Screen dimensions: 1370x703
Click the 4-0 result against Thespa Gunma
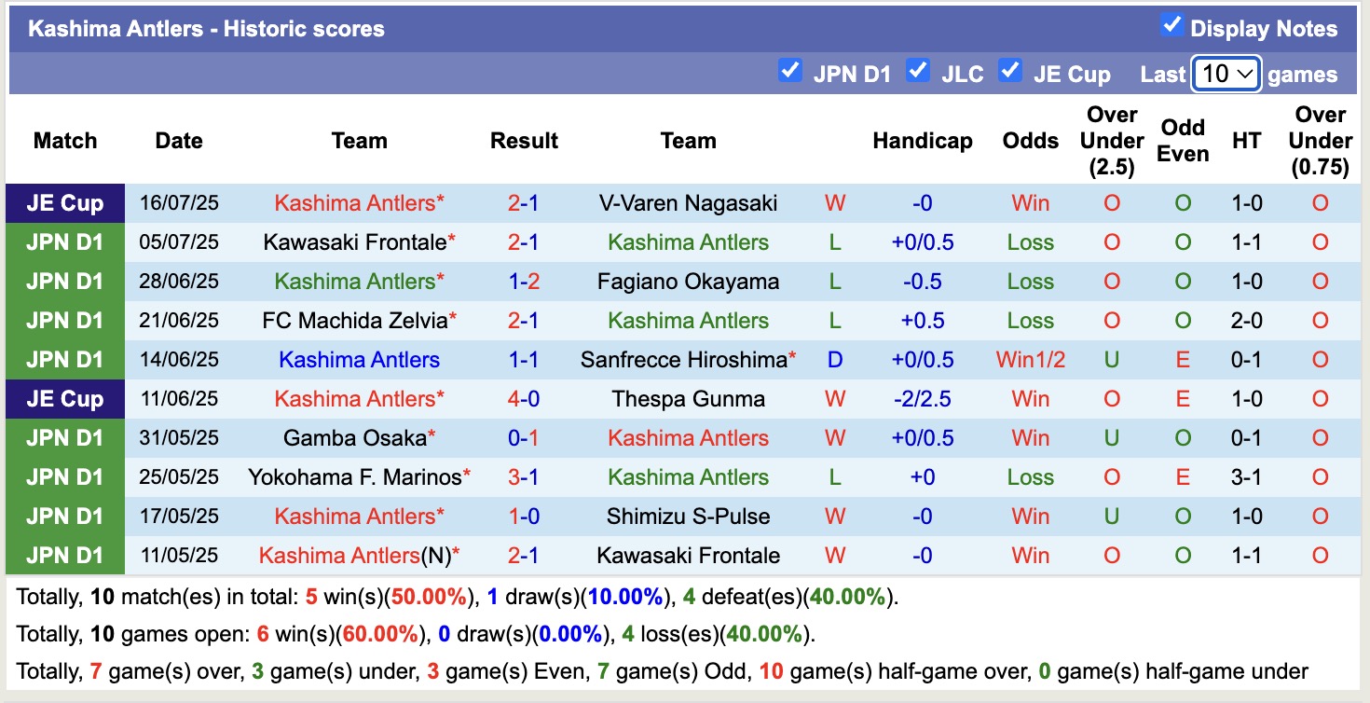(524, 398)
